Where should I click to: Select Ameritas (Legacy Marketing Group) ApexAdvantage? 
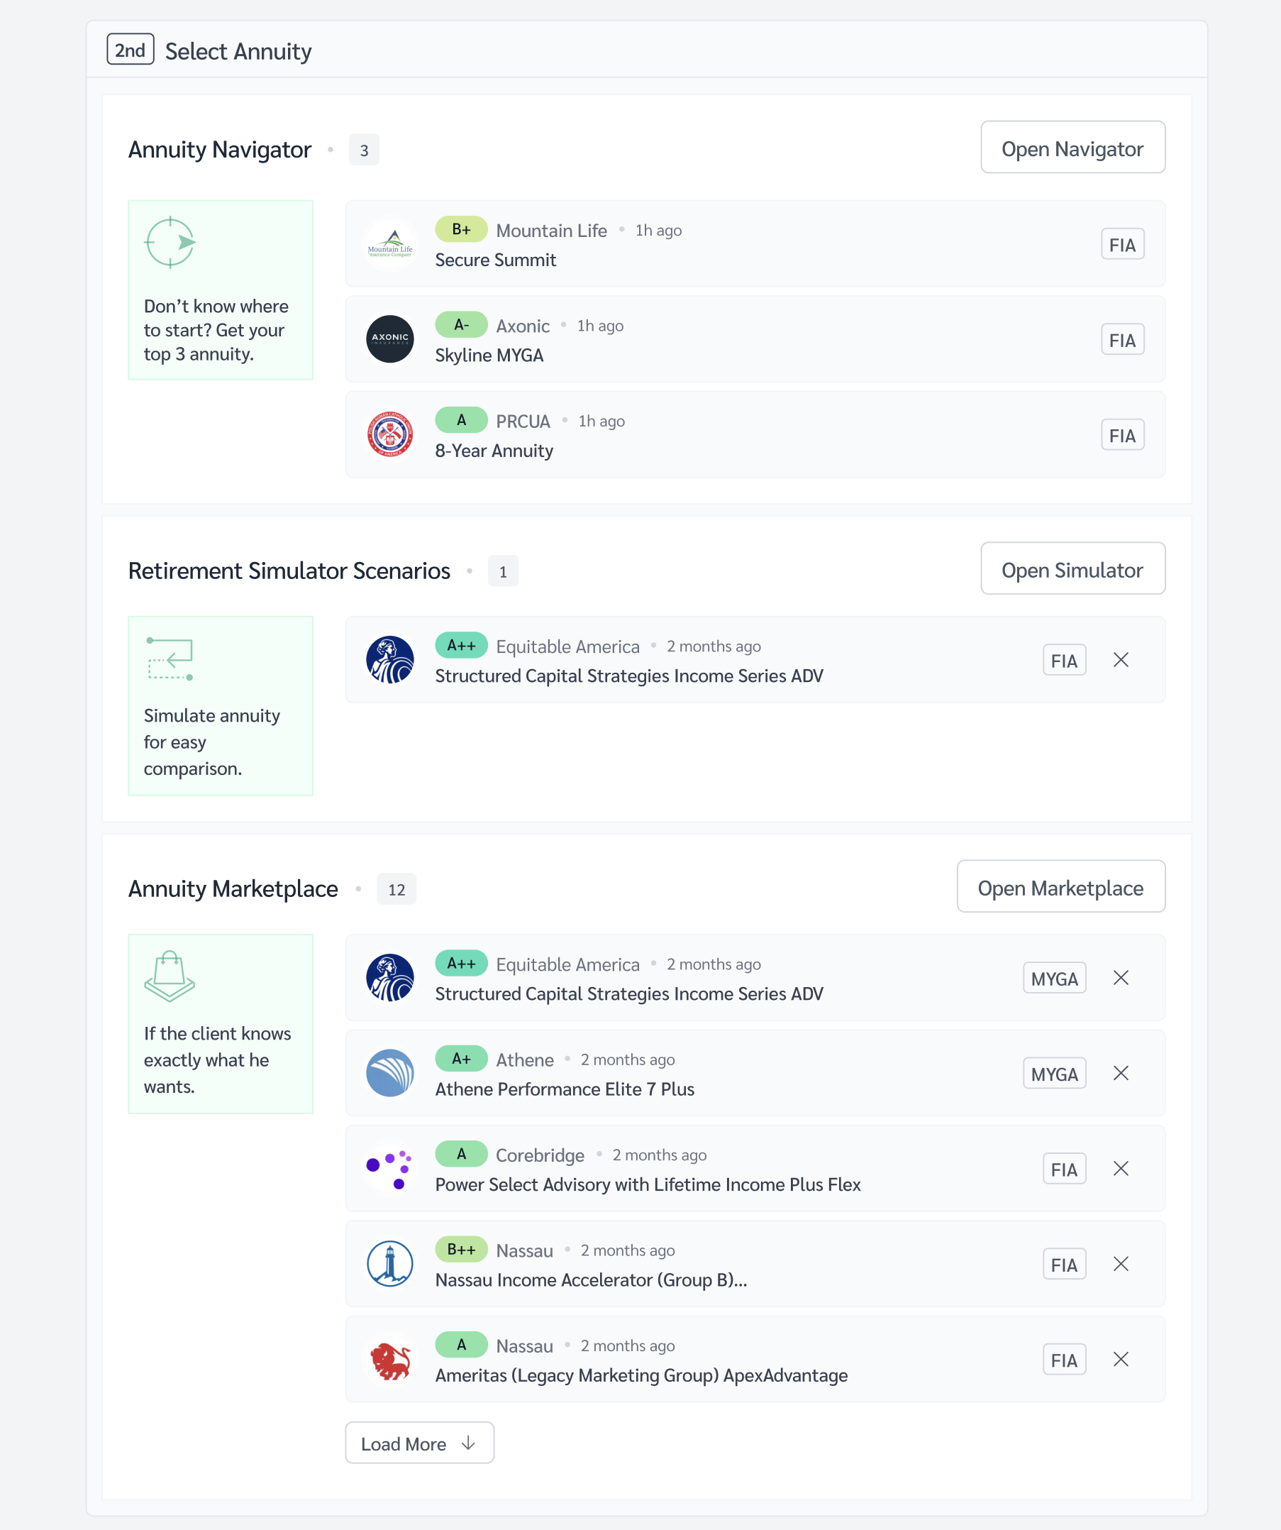coord(755,1360)
